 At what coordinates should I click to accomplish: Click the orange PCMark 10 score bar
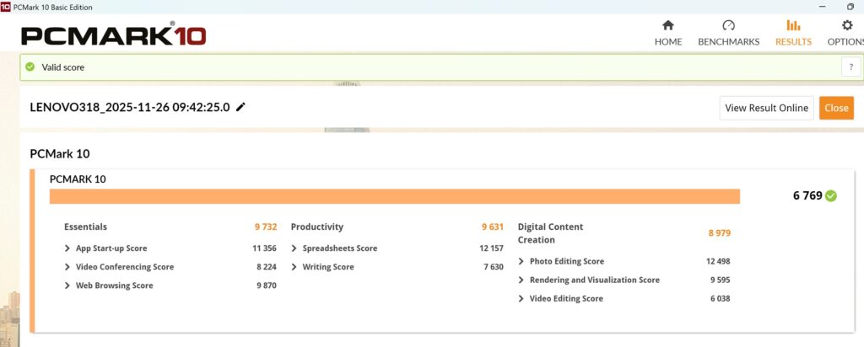coord(394,196)
